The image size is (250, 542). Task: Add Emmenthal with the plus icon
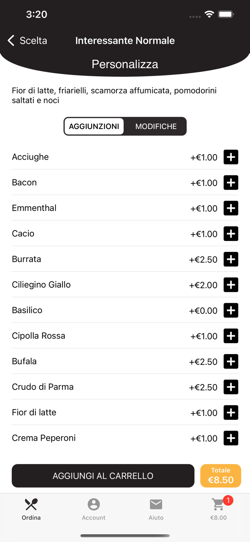231,208
